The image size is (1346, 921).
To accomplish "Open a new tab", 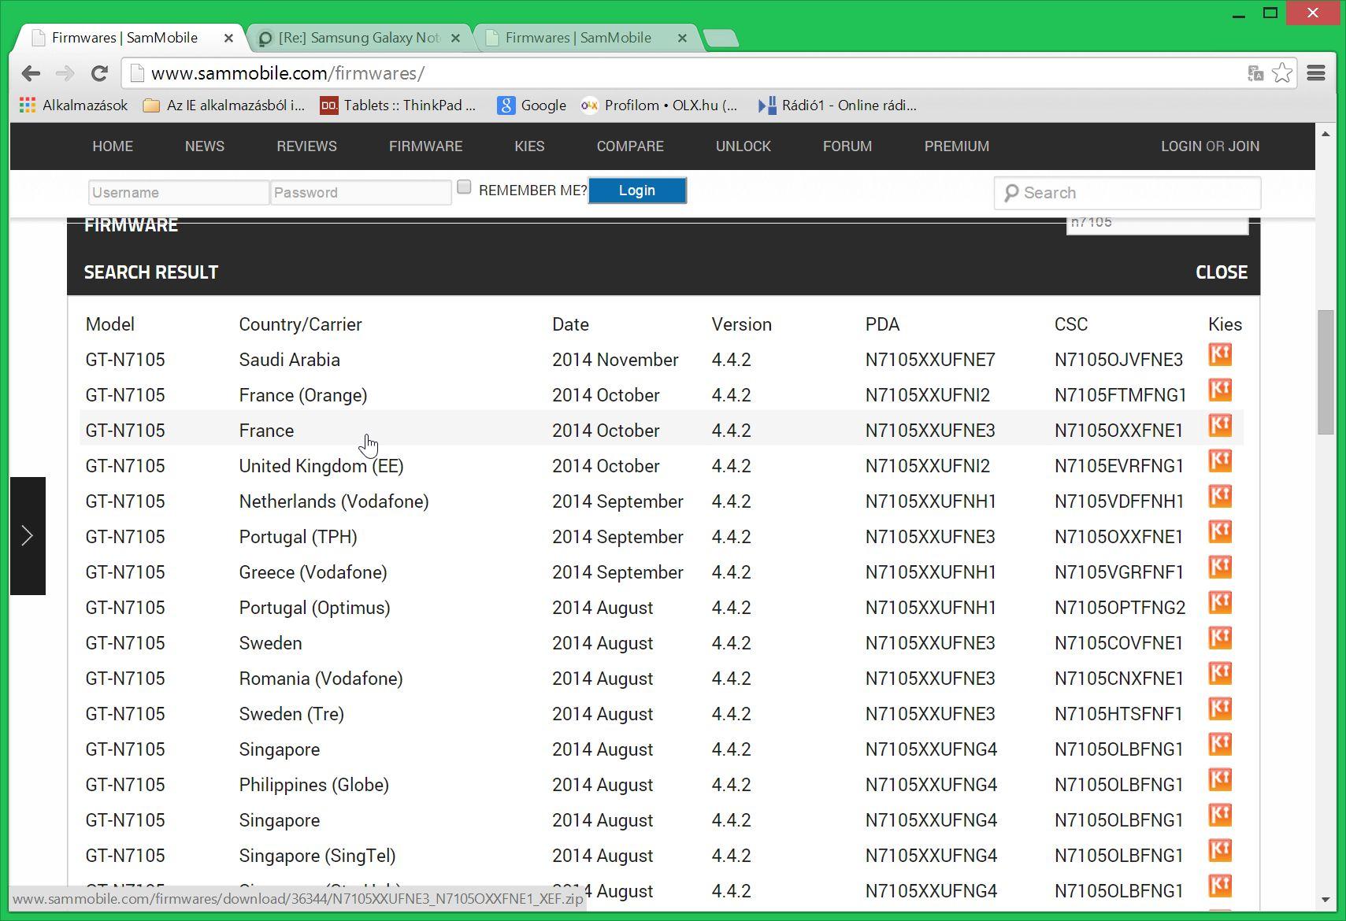I will (720, 38).
